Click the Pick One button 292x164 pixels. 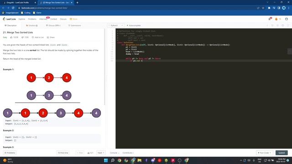(63, 153)
